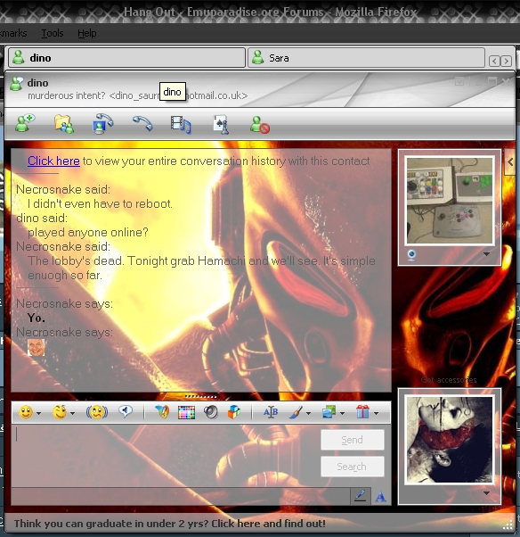Screen dimensions: 520x537
Task: Click the Get accessories link
Action: coord(449,380)
